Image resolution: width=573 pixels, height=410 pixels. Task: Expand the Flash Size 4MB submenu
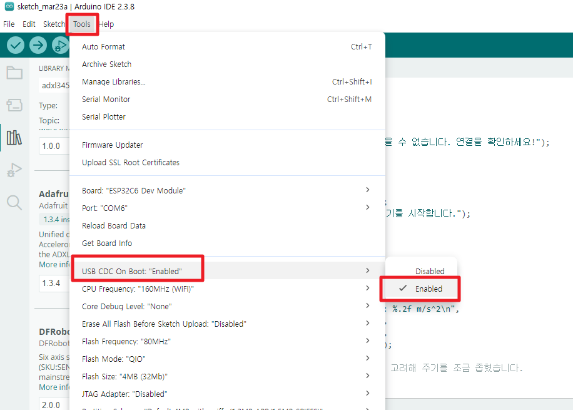tap(227, 376)
